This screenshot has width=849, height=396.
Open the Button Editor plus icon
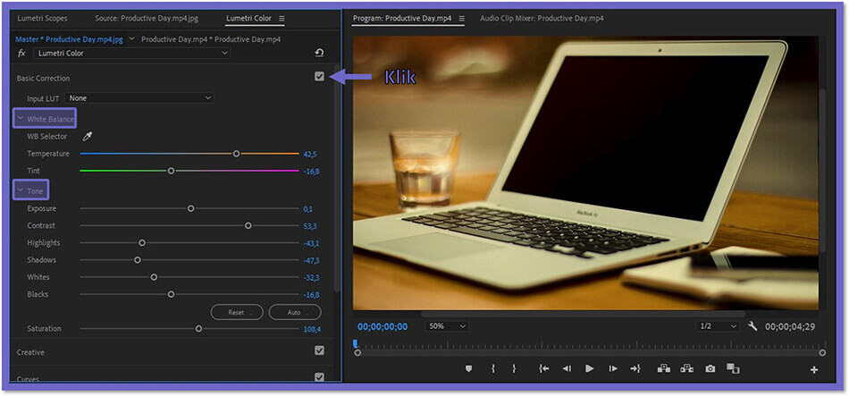pyautogui.click(x=814, y=370)
